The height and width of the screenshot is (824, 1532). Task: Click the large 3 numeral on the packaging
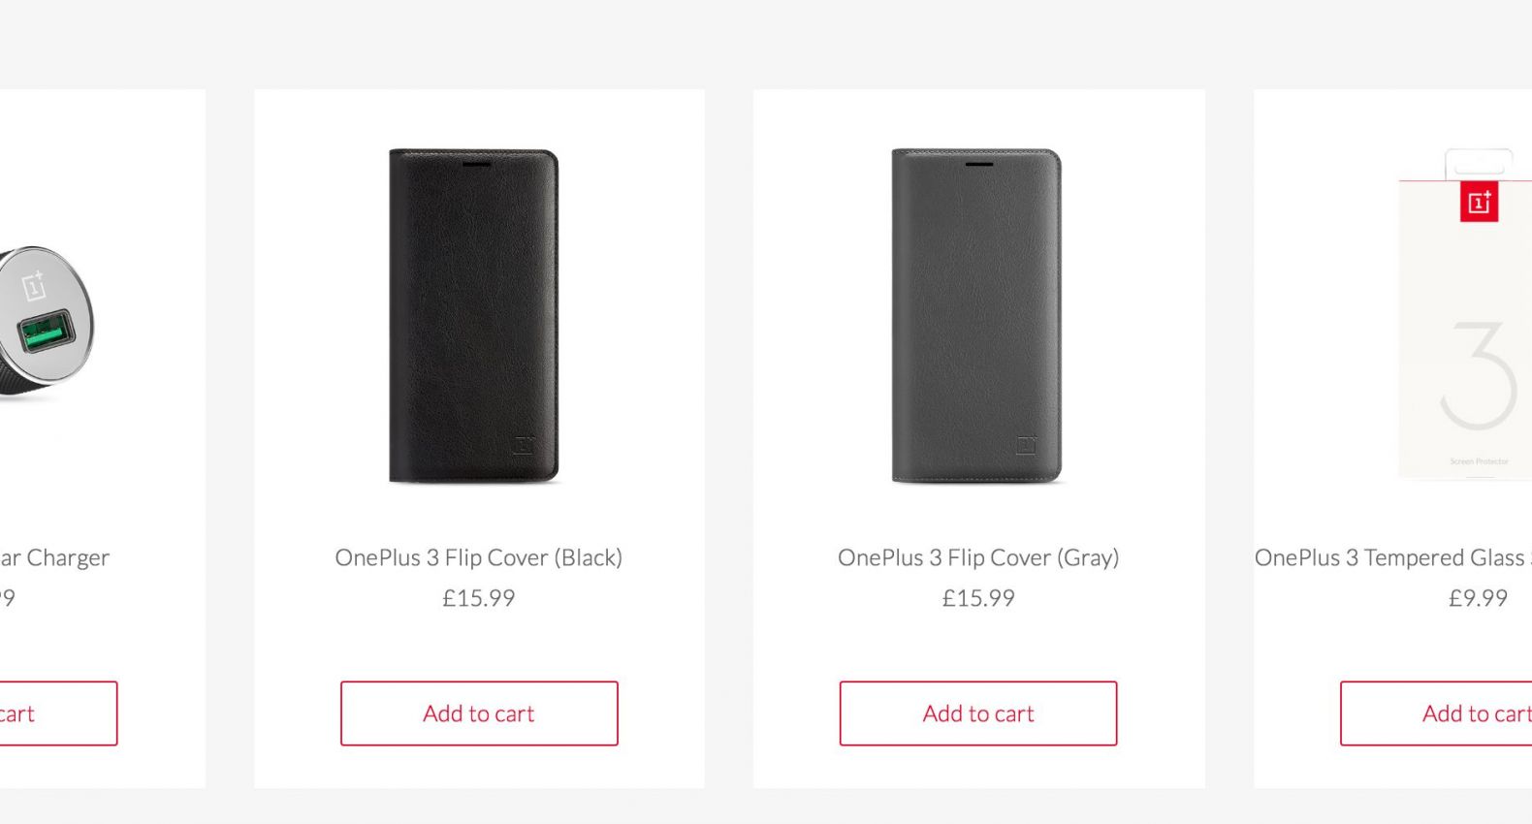(1479, 376)
